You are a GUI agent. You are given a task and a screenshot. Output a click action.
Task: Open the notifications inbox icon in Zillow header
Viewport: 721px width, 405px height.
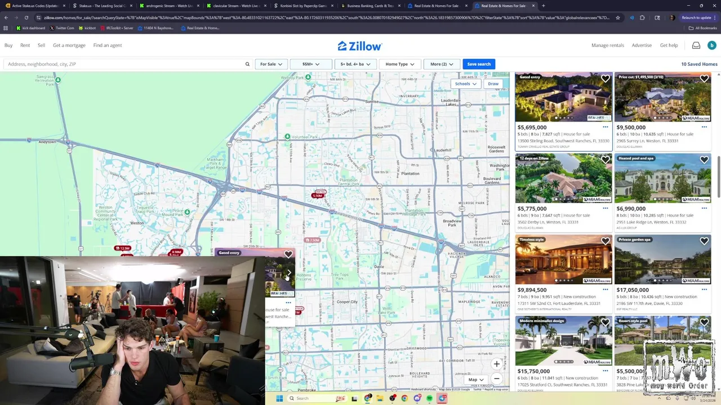point(696,46)
